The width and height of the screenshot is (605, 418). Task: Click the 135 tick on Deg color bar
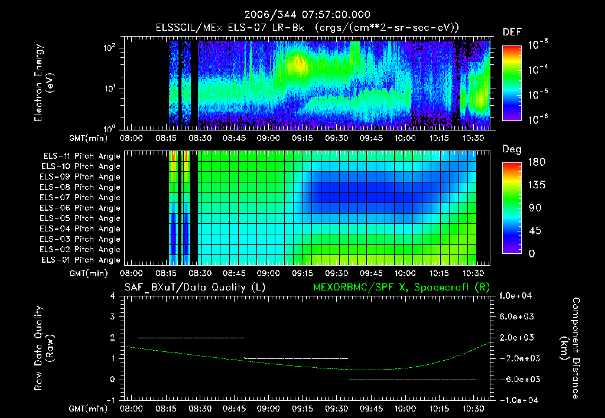click(536, 185)
